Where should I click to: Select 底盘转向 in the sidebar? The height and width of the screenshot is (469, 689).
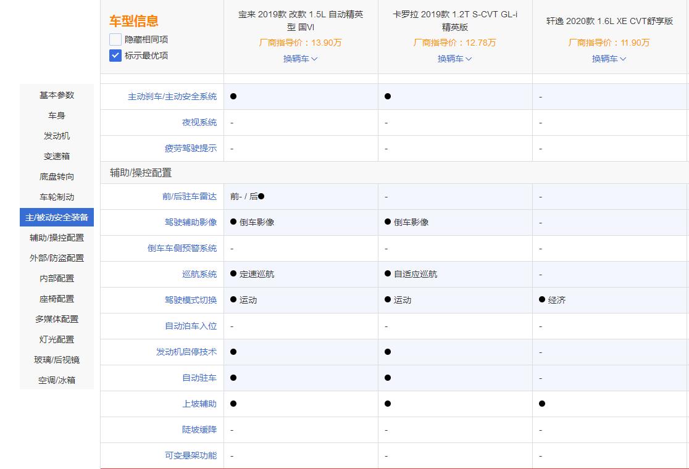pyautogui.click(x=56, y=176)
